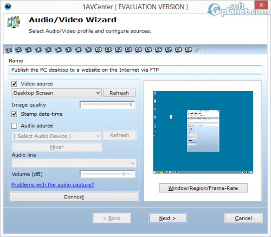The image size is (271, 237).
Task: Select profile number 10 icon
Action: click(98, 49)
